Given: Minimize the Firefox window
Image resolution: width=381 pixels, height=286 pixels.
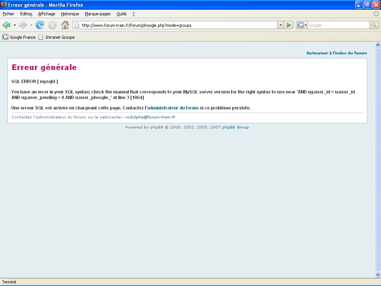Looking at the screenshot, I should [x=359, y=4].
